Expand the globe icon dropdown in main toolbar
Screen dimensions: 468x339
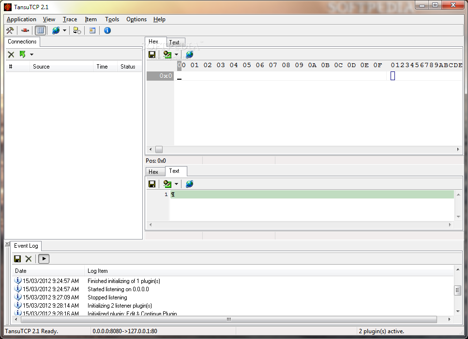[64, 30]
